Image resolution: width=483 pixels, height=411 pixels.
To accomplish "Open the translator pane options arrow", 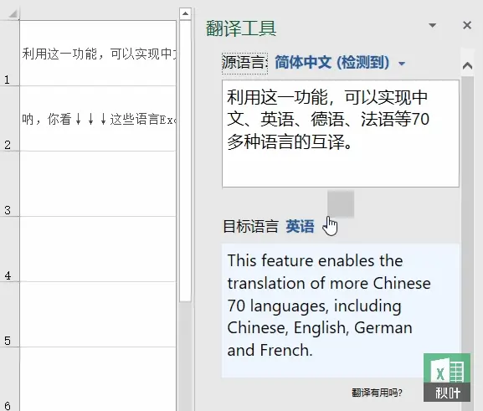I will 433,25.
